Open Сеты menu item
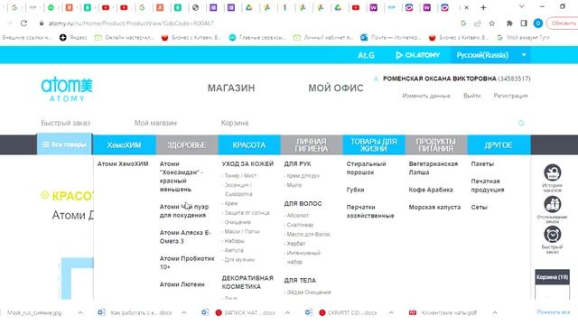The height and width of the screenshot is (325, 578). [x=479, y=207]
